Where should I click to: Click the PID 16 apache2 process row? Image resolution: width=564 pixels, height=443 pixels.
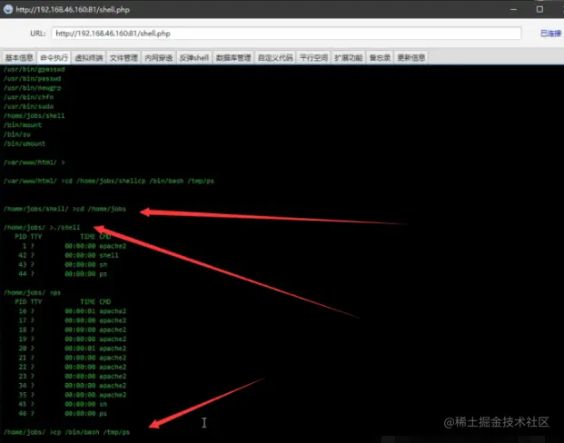73,311
